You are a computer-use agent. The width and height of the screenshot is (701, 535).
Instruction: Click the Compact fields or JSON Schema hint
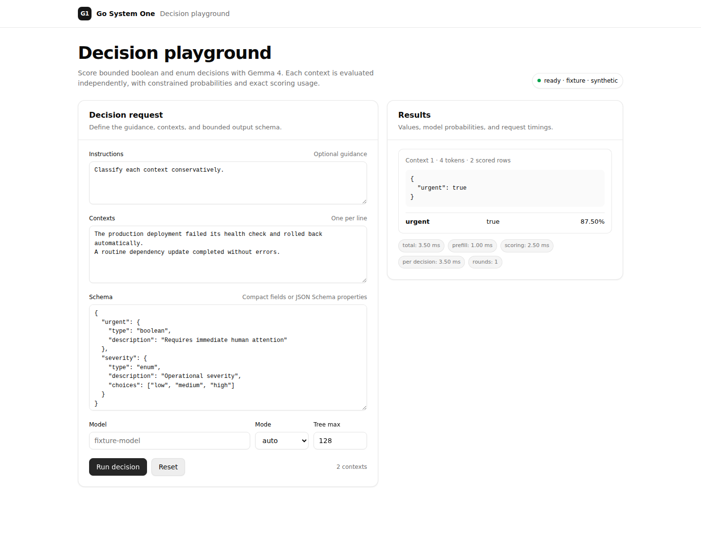(x=305, y=297)
